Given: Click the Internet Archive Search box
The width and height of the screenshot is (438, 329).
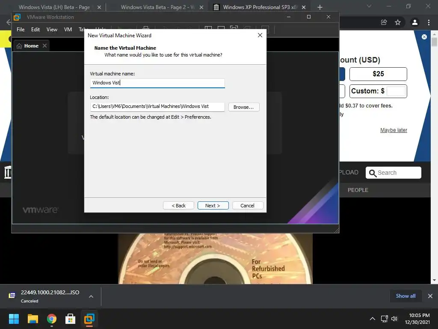Looking at the screenshot, I should [394, 173].
